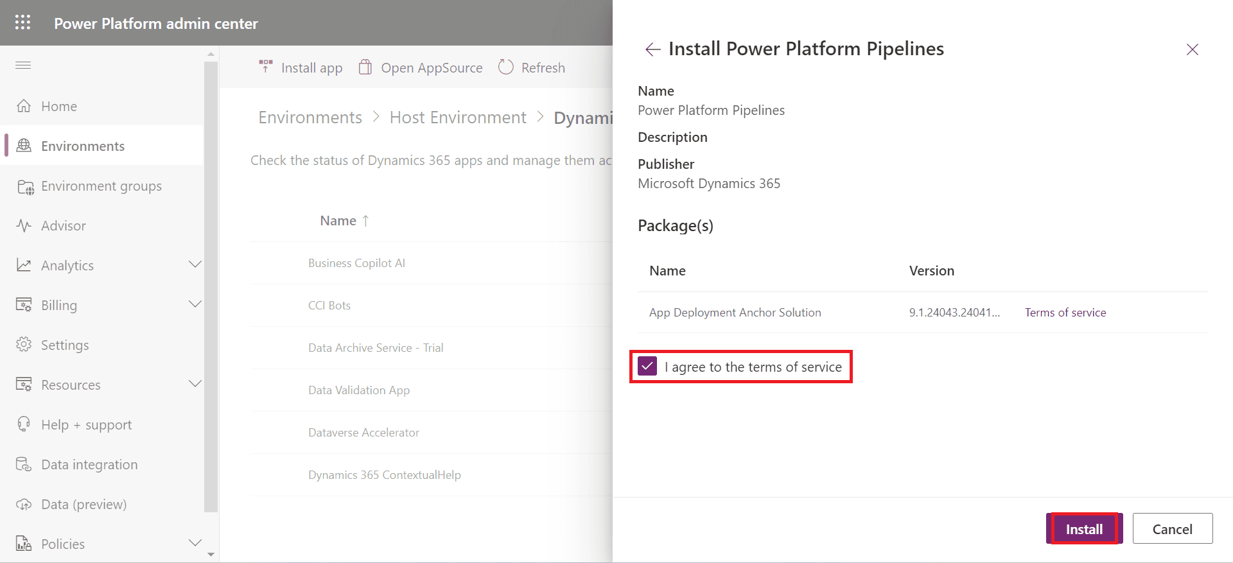Image resolution: width=1233 pixels, height=563 pixels.
Task: Select Environment groups in navigation
Action: [x=101, y=186]
